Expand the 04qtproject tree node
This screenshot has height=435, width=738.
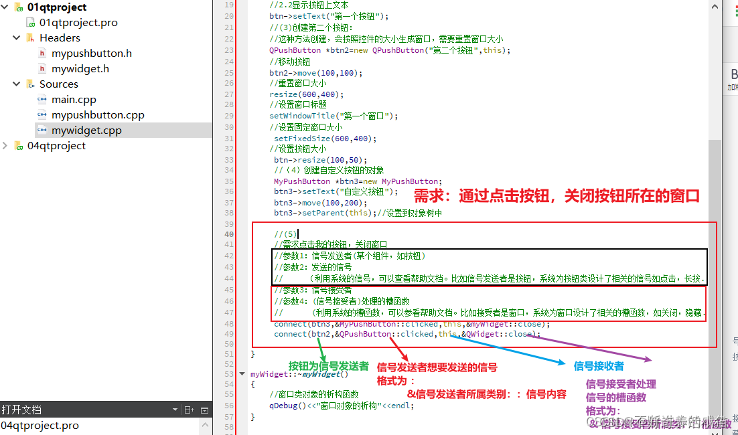[x=5, y=145]
